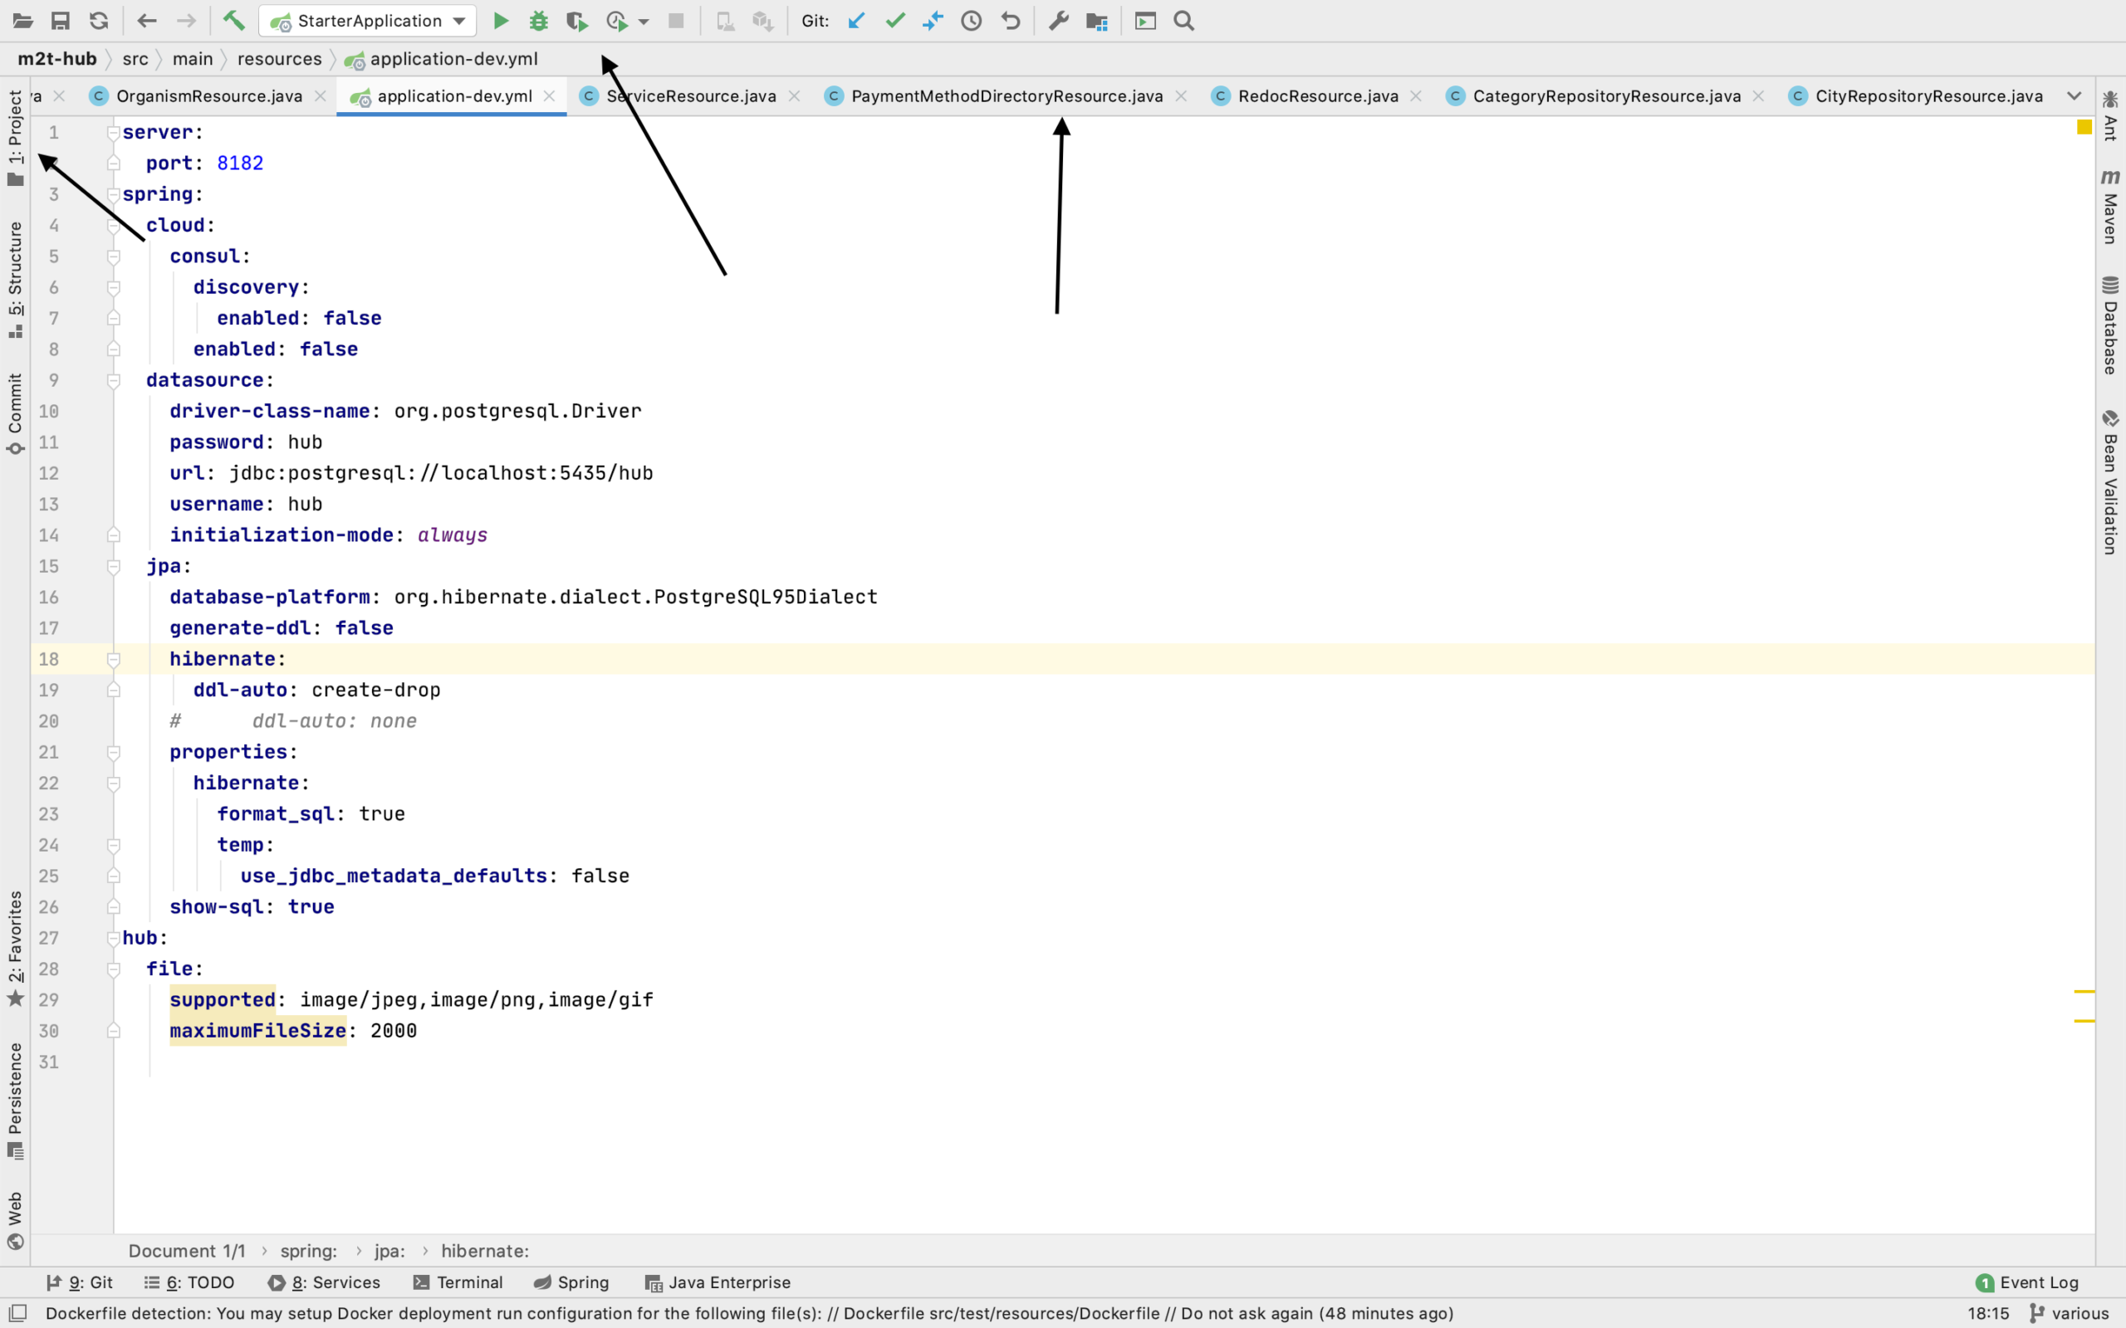Toggle the Bean Validation tool window
The width and height of the screenshot is (2126, 1328).
(2110, 481)
